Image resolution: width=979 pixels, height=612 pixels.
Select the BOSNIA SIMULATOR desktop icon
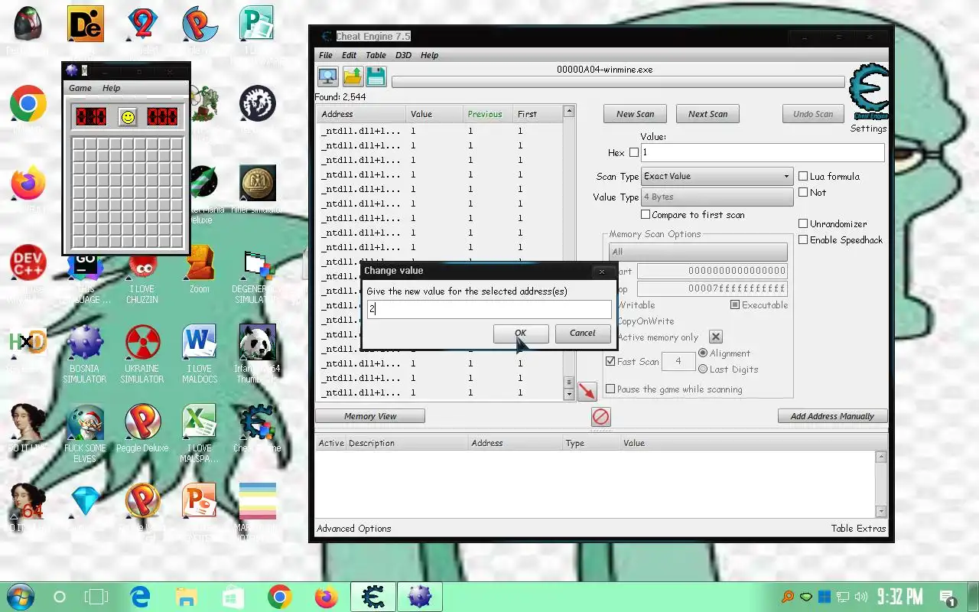point(85,343)
